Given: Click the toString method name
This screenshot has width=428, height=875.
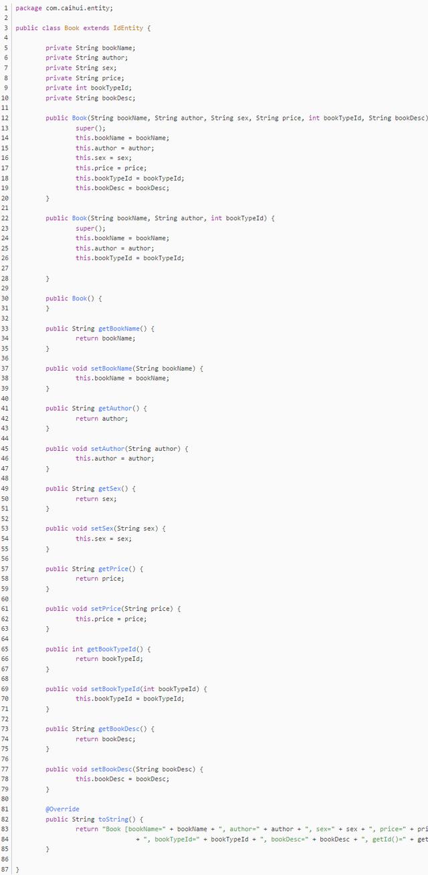Looking at the screenshot, I should point(113,819).
